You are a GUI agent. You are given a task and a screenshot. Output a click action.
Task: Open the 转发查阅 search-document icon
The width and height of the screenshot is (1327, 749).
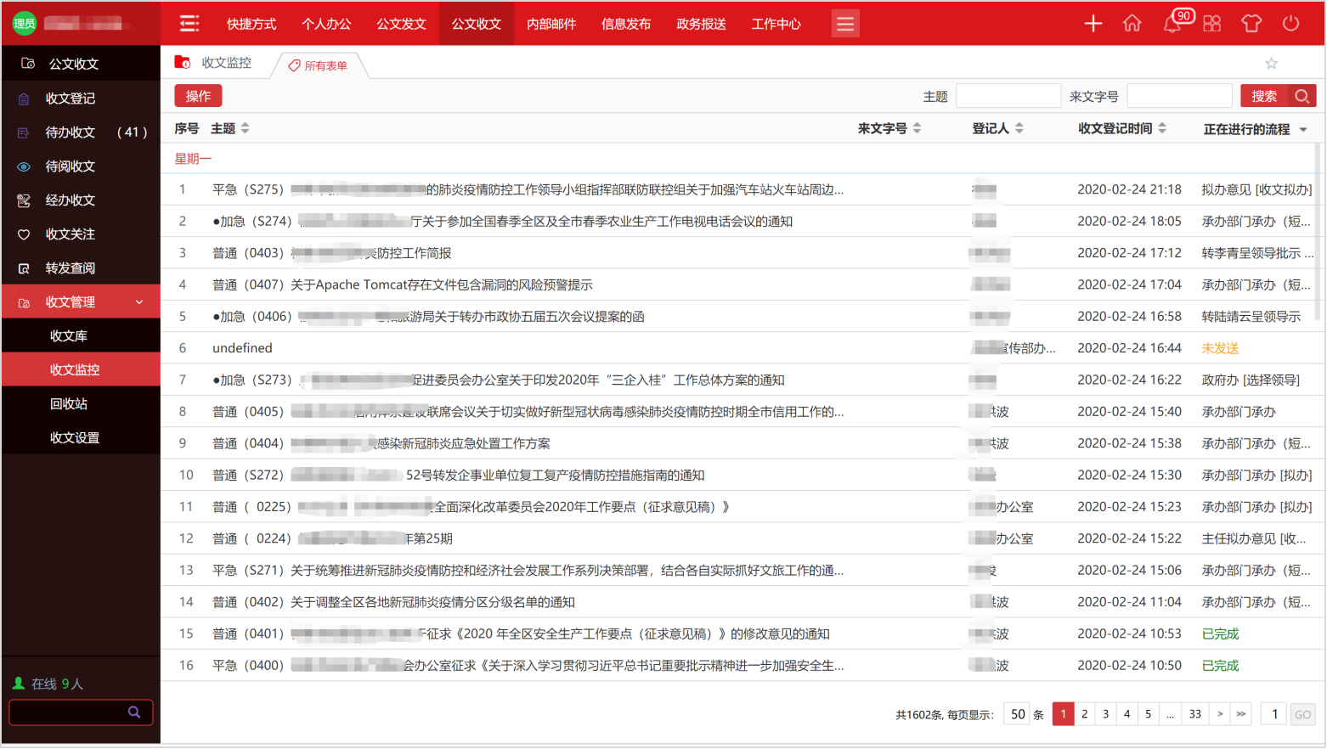[x=25, y=268]
